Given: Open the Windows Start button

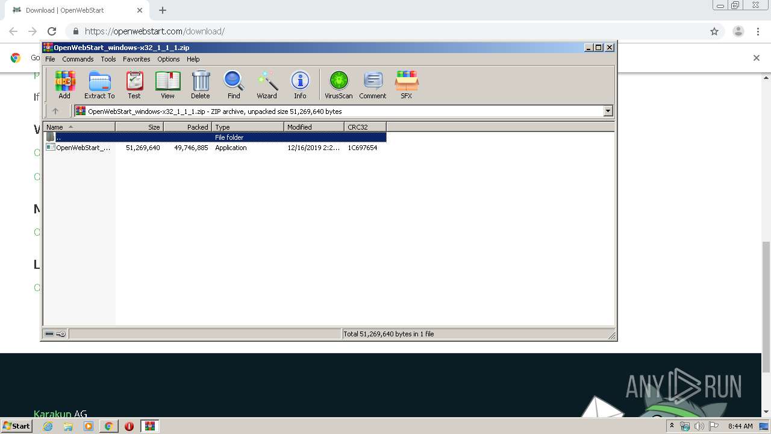Looking at the screenshot, I should [17, 426].
